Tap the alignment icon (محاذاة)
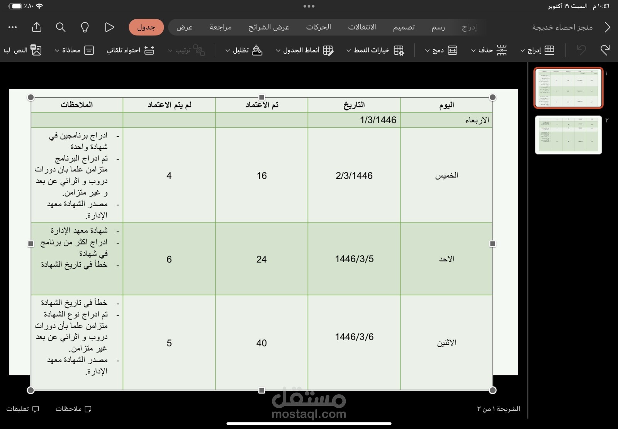Viewport: 618px width, 429px height. 89,50
